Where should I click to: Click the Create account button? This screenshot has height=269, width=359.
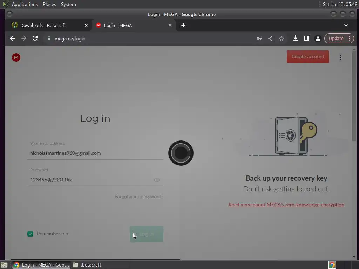point(308,56)
